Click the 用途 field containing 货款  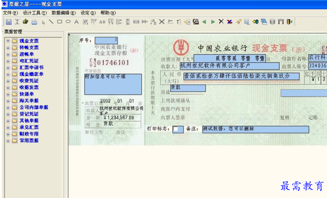(x=188, y=88)
